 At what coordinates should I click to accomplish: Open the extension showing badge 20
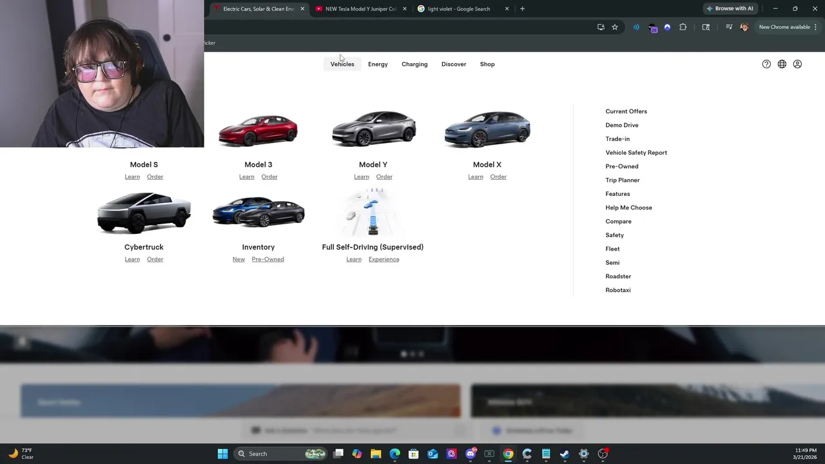[x=652, y=28]
